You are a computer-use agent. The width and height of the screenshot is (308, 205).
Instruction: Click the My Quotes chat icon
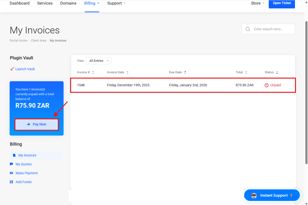coord(11,164)
